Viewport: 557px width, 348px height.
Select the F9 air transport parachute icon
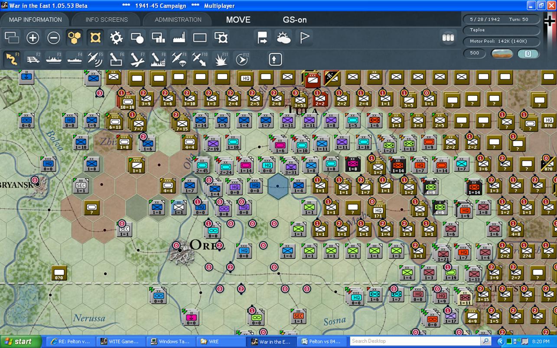click(179, 59)
